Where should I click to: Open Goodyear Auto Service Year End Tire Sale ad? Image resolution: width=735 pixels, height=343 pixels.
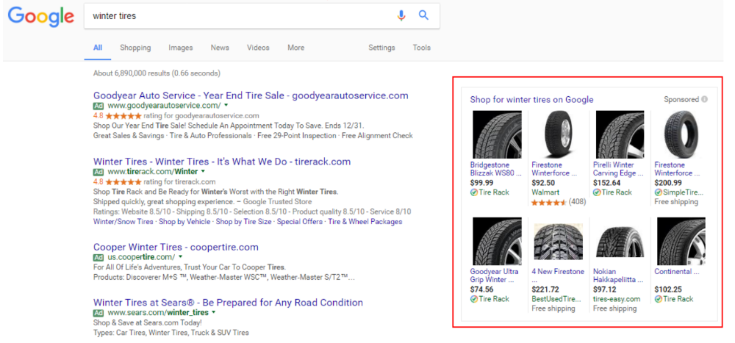[x=251, y=95]
